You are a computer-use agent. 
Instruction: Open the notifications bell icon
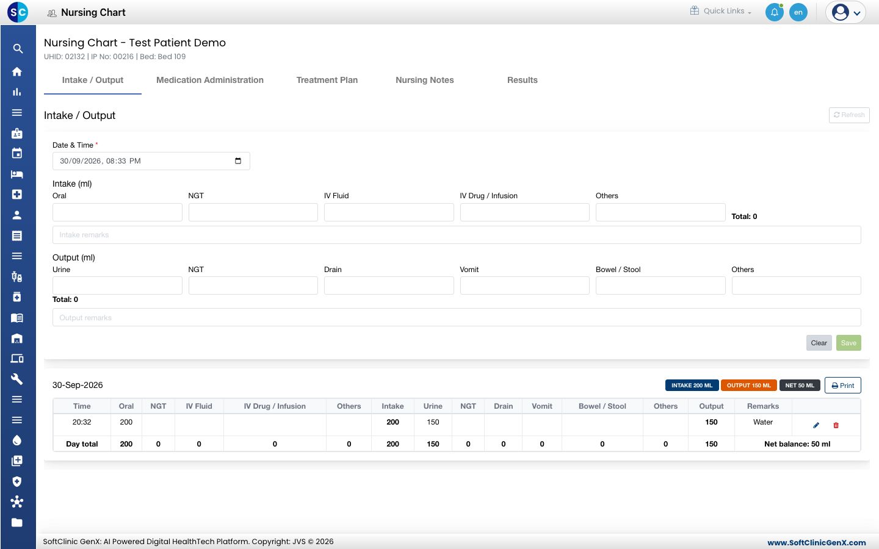(x=774, y=12)
